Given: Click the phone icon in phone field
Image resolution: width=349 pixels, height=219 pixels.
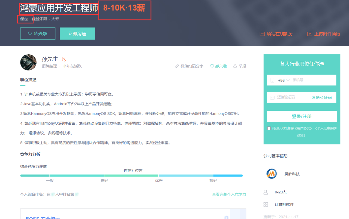Looking at the screenshot, I should click(272, 80).
